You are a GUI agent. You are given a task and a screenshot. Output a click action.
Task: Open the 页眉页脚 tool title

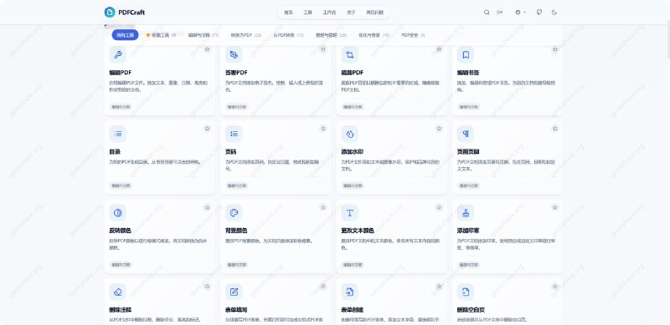468,151
